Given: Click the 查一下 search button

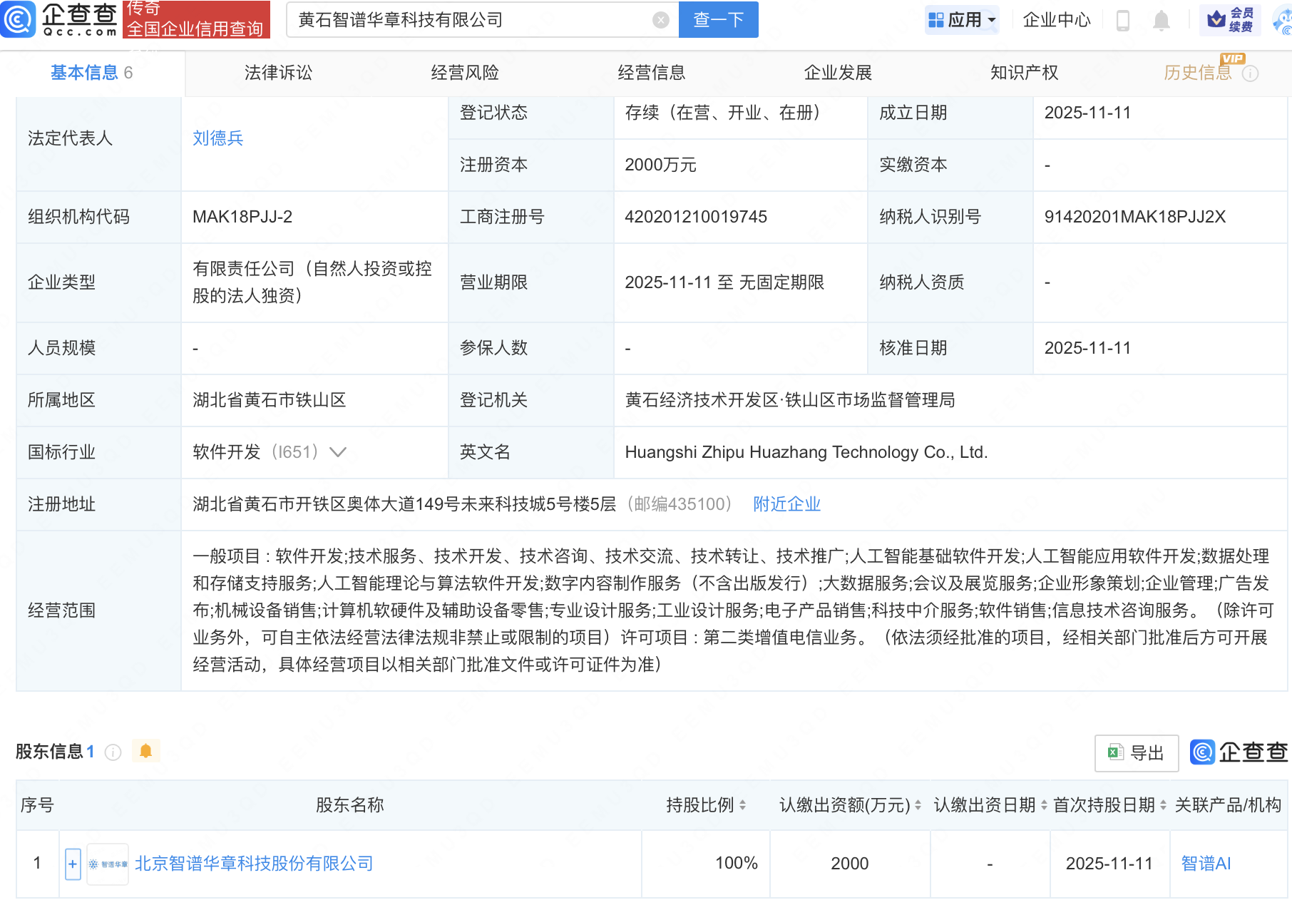Looking at the screenshot, I should 718,20.
